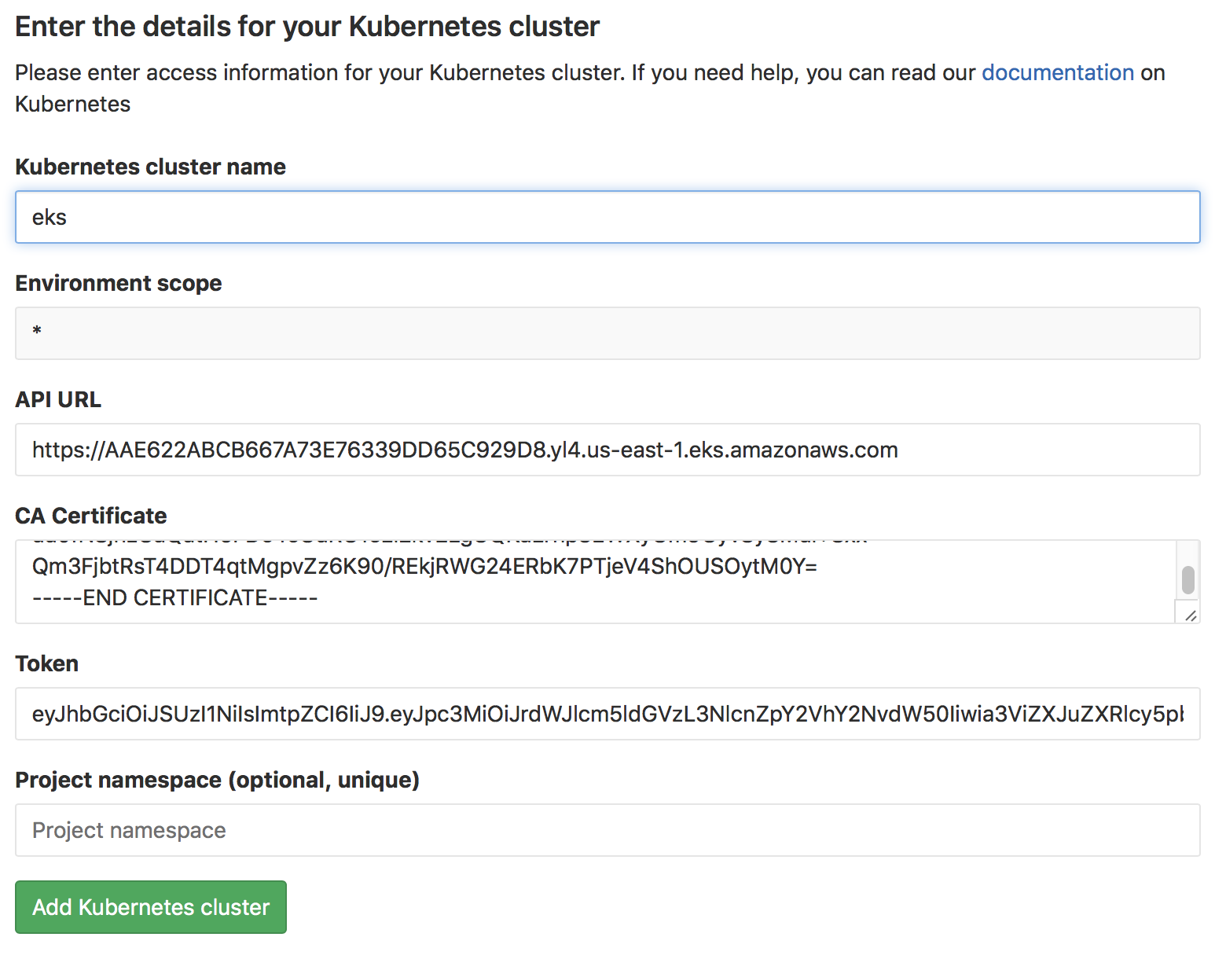The width and height of the screenshot is (1215, 959).
Task: Click the CA Certificate heading label
Action: pyautogui.click(x=90, y=516)
